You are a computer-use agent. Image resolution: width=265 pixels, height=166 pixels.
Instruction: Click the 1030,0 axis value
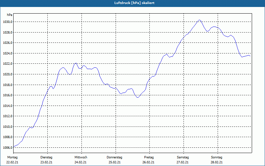pyautogui.click(x=8, y=22)
